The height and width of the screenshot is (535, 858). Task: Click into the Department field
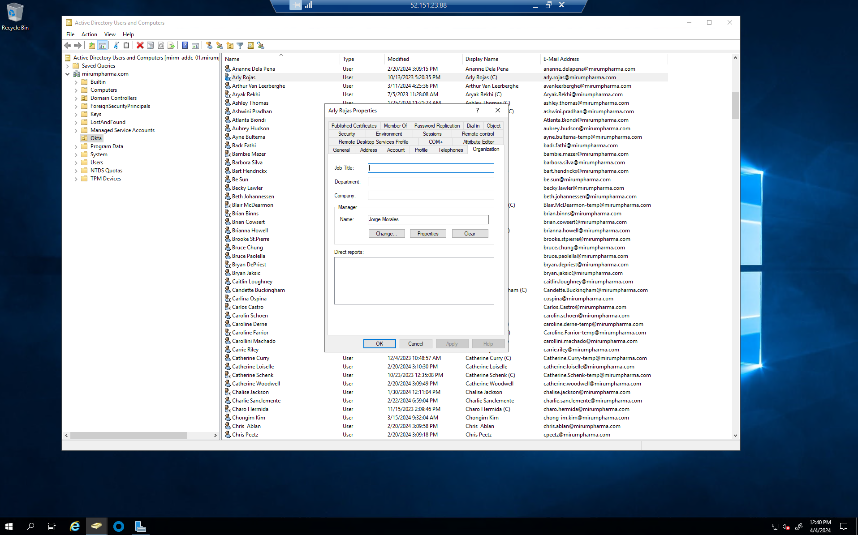pos(431,182)
